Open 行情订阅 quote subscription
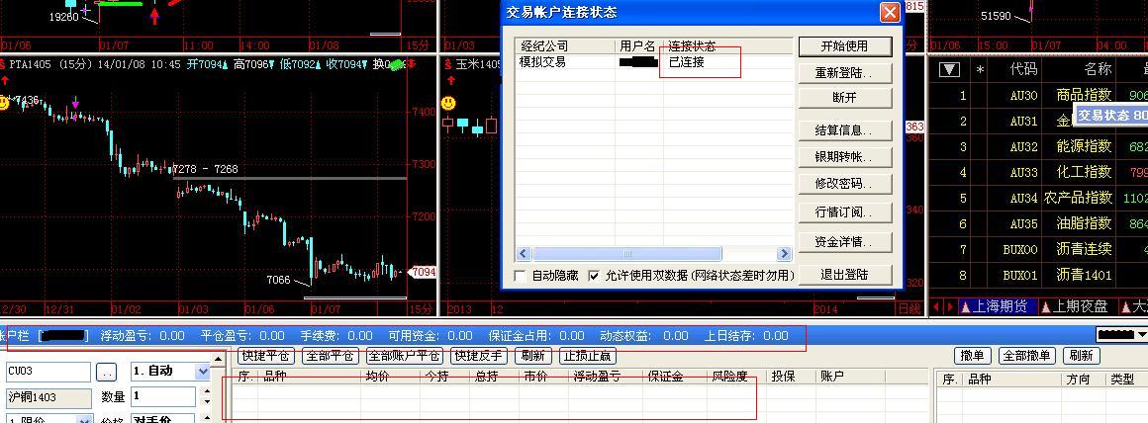The image size is (1148, 423). [845, 212]
